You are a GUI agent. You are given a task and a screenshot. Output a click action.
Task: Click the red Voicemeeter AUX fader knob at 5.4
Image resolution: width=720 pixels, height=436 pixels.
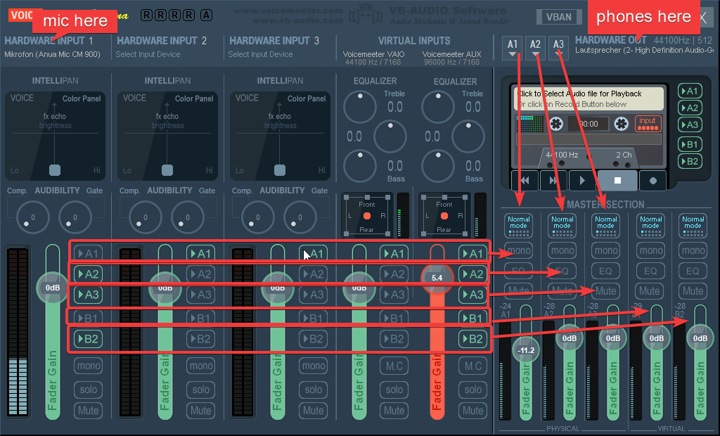coord(437,278)
